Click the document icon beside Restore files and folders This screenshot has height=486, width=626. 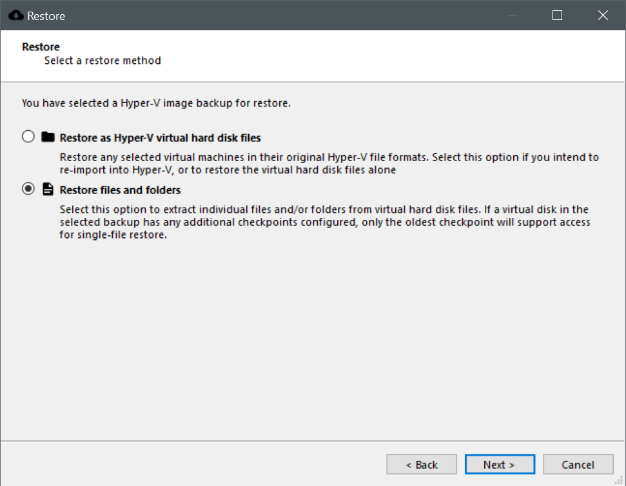click(47, 190)
